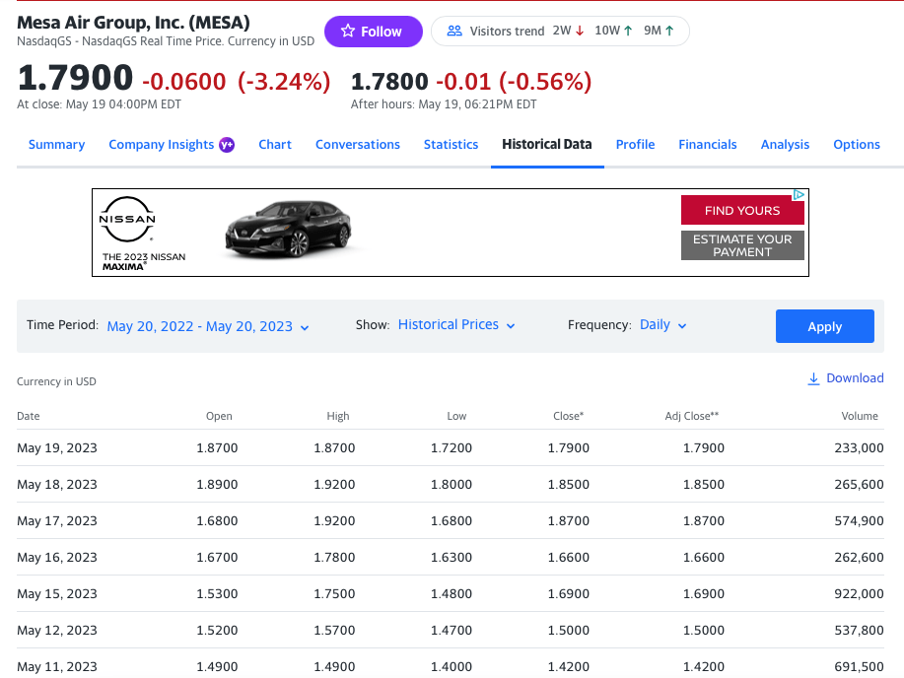
Task: Click May 16 low price 1.6300
Action: (452, 558)
